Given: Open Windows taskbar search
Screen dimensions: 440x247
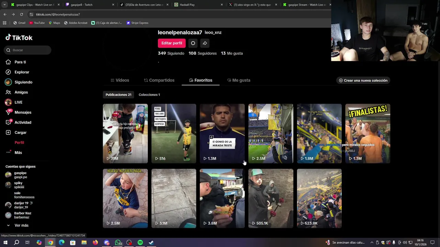Looking at the screenshot, I should 16,243.
